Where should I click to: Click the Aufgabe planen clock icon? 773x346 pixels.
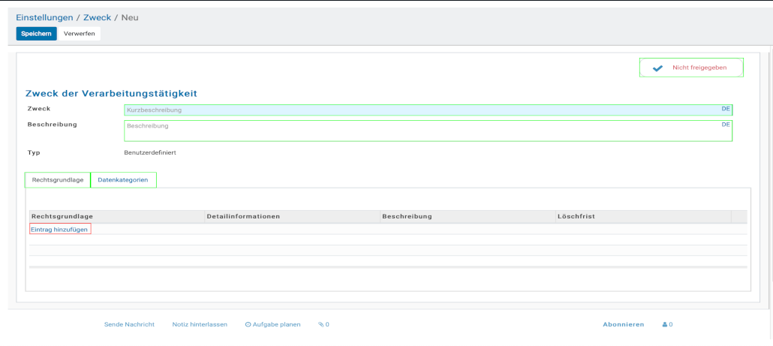pyautogui.click(x=248, y=325)
